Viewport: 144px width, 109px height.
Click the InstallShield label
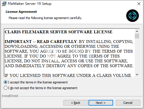(x=10, y=96)
